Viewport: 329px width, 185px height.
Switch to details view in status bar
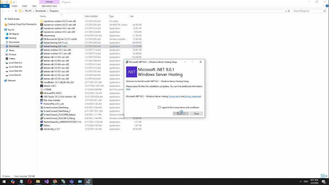pos(323,176)
